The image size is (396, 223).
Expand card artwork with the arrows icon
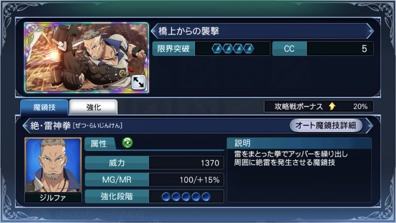[139, 82]
